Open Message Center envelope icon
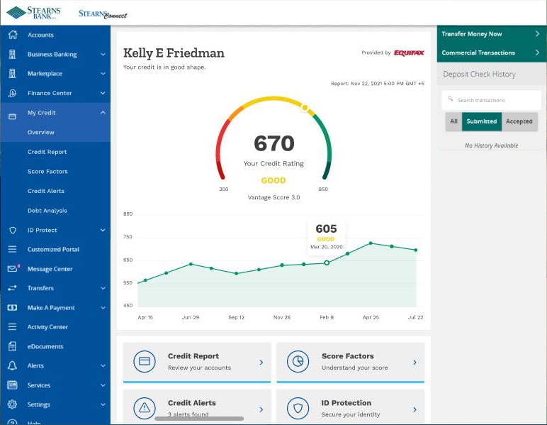 [13, 268]
